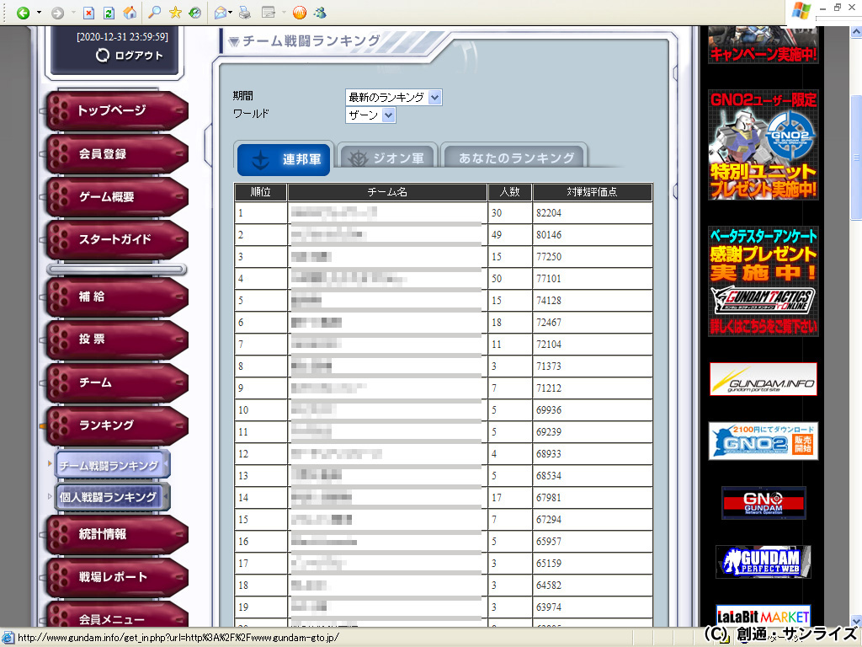Open the スタートガイド menu button

pos(117,240)
